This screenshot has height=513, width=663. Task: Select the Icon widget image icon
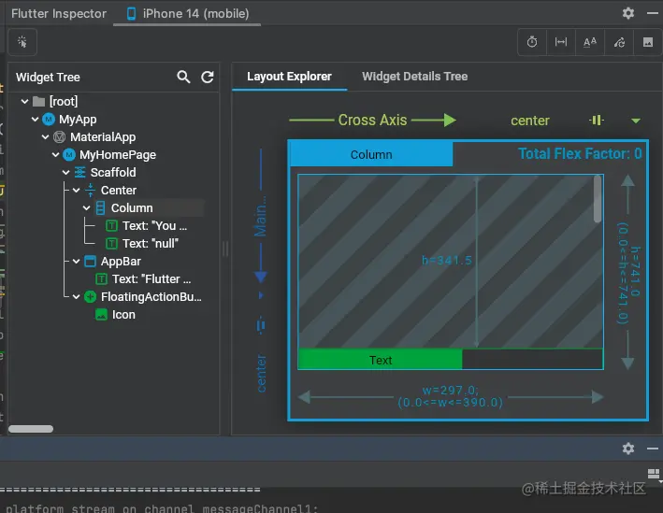102,315
